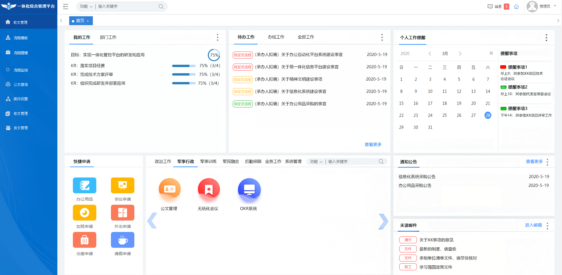Select day 15 in the calendar
Screen dimensions: 562x275
tap(401, 103)
